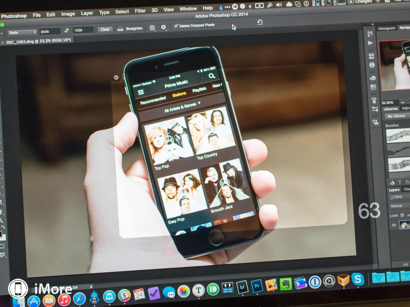Click the Navigator zoom value 33.33%
The width and height of the screenshot is (410, 307).
click(387, 103)
